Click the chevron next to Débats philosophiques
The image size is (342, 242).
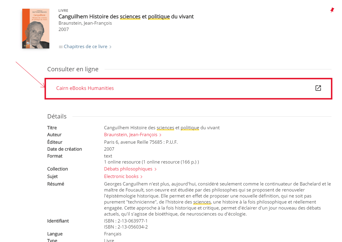point(156,169)
